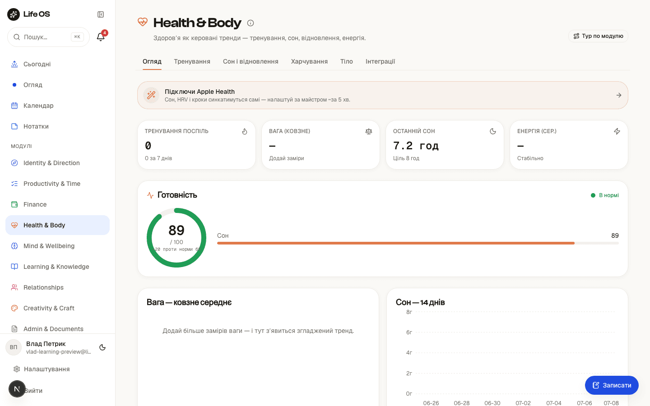This screenshot has height=406, width=650.
Task: Switch to Сон і відновлення tab
Action: 251,61
